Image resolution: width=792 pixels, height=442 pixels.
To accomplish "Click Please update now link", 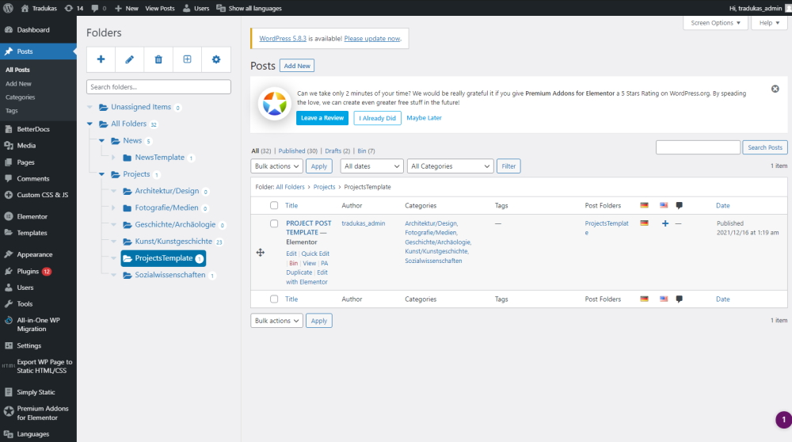I will coord(372,38).
